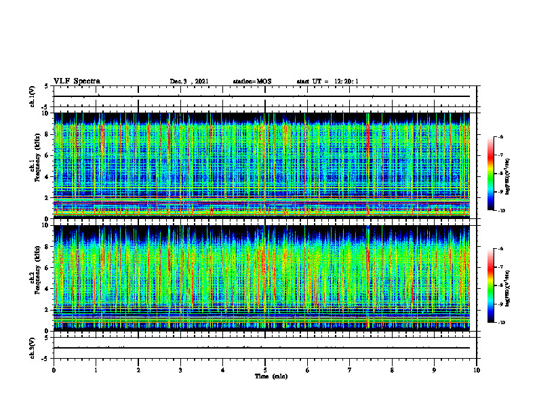Click ch.2 frequency tick "4"
The height and width of the screenshot is (415, 537).
47,289
